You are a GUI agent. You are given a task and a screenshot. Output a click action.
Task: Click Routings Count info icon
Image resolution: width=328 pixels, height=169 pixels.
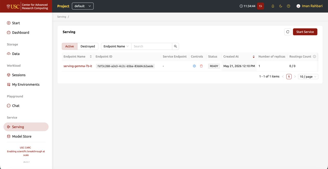coord(314,57)
